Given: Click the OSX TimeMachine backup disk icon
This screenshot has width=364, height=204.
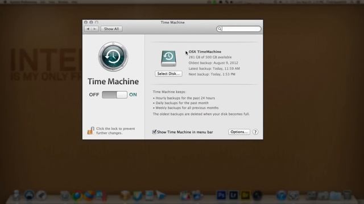Looking at the screenshot, I should pyautogui.click(x=168, y=58).
